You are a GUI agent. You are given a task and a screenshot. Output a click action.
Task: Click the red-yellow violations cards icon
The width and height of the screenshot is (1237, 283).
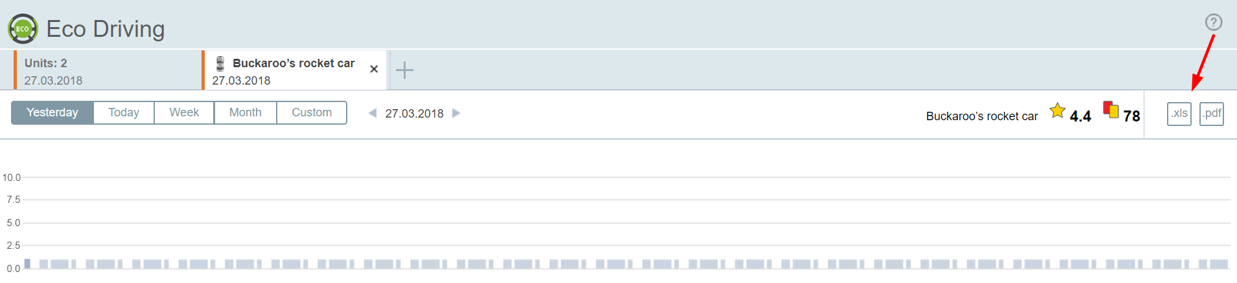click(x=1111, y=110)
